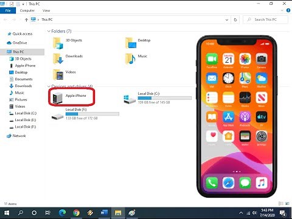Select Network in the navigation pane
This screenshot has width=292, height=219.
click(x=16, y=136)
